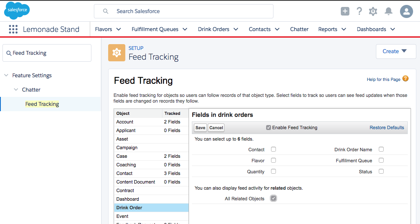View notifications bell icon

389,11
